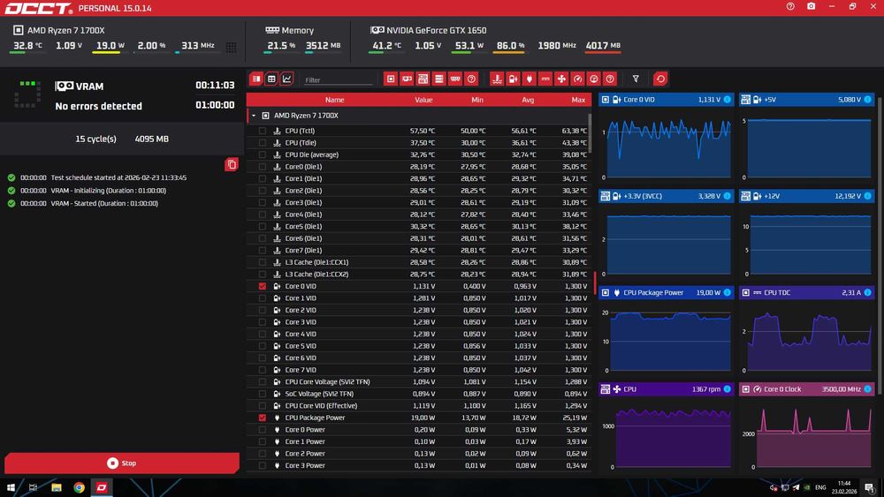This screenshot has height=497, width=884.
Task: Switch to graph-only monitoring view
Action: point(287,79)
